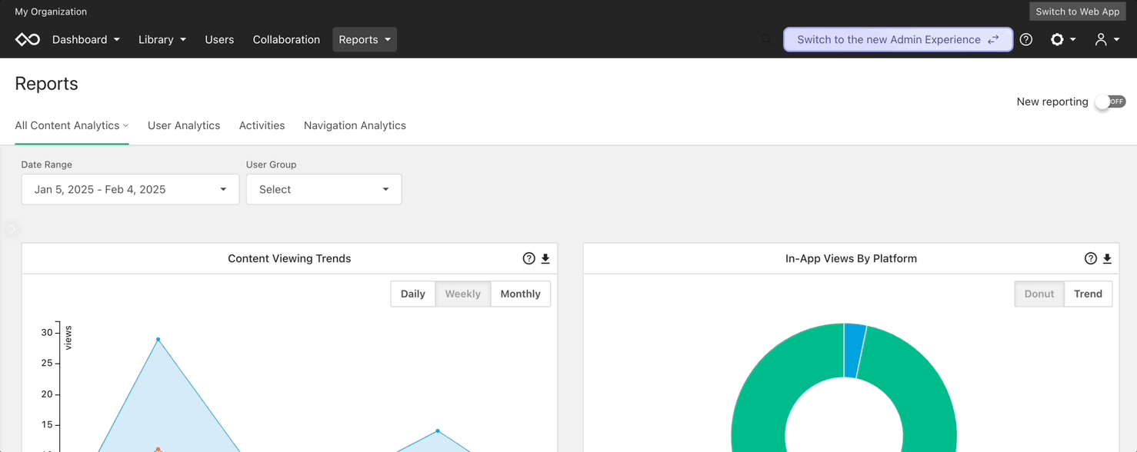Viewport: 1137px width, 452px height.
Task: Click the organization logo icon
Action: click(27, 39)
